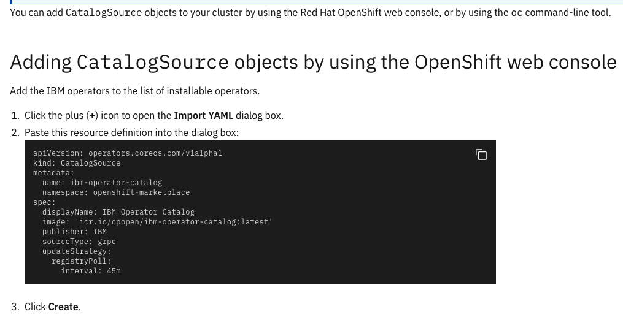Click the "sourceType: grpc" code line
The width and height of the screenshot is (623, 320).
[x=79, y=242]
